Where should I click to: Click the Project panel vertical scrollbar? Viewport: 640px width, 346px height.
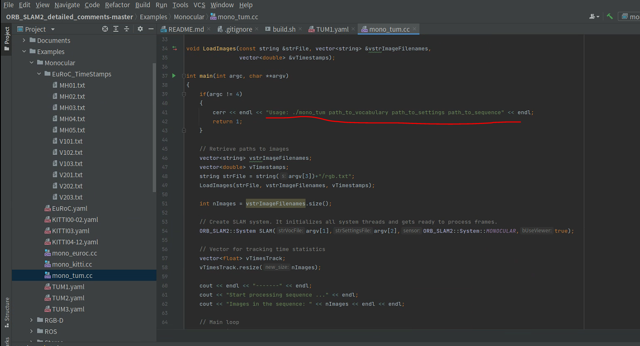point(154,127)
